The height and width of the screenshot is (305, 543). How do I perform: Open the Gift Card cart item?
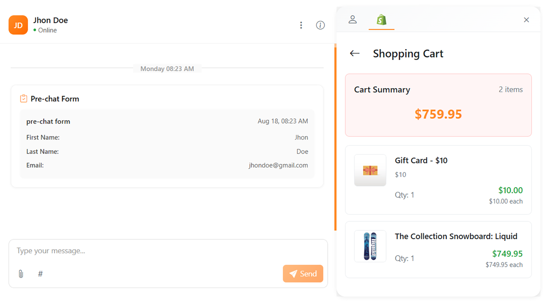[x=438, y=180]
